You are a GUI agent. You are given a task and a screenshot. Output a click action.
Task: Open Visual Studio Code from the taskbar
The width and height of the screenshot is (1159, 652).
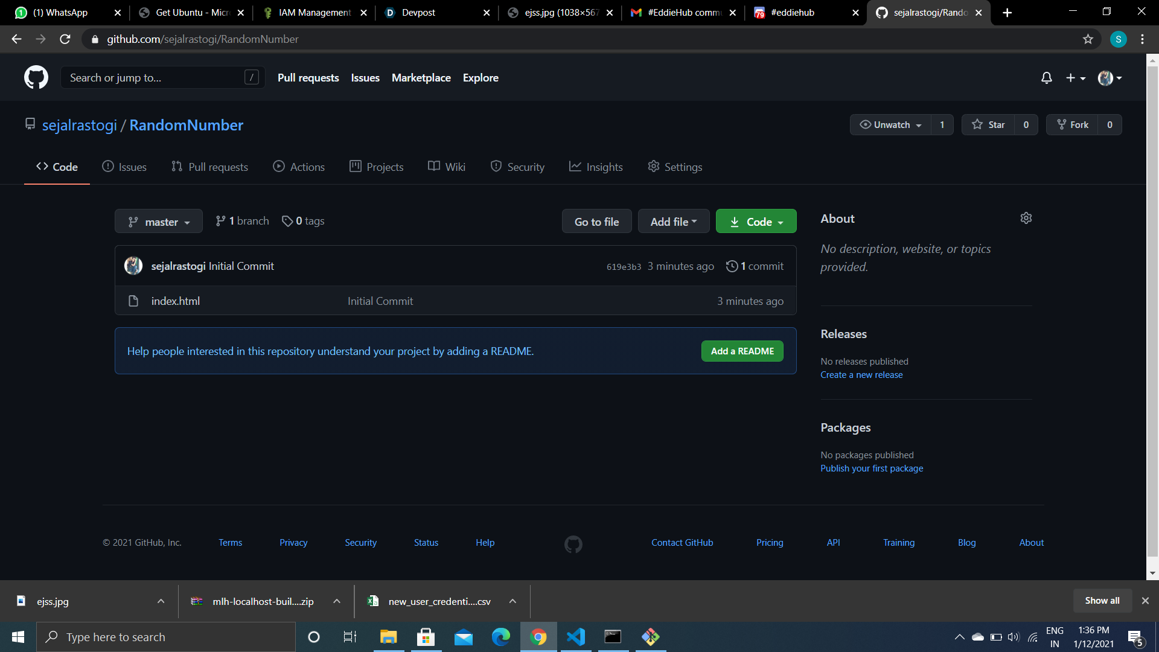(x=575, y=636)
